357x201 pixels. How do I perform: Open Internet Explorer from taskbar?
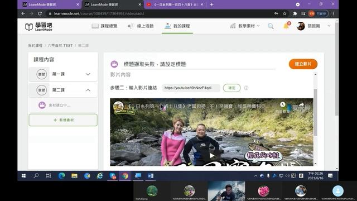100,176
